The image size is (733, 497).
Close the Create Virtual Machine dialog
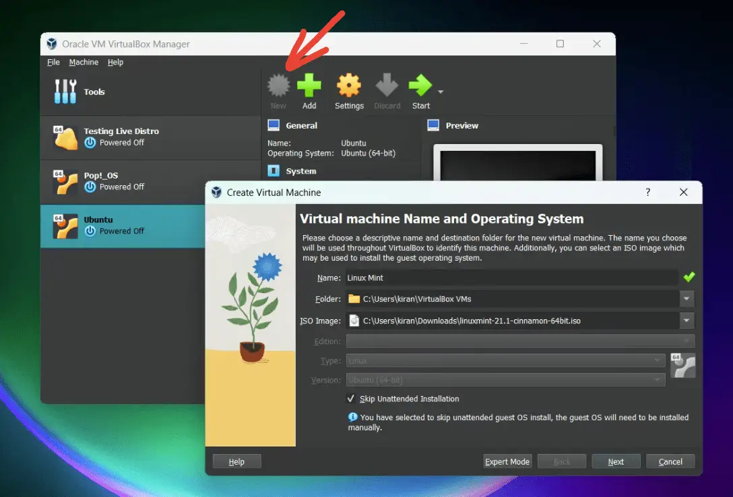pyautogui.click(x=683, y=192)
